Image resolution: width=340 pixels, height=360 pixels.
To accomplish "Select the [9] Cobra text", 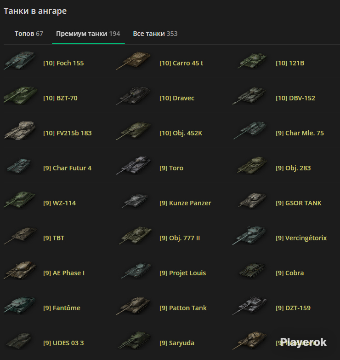I will pyautogui.click(x=290, y=273).
